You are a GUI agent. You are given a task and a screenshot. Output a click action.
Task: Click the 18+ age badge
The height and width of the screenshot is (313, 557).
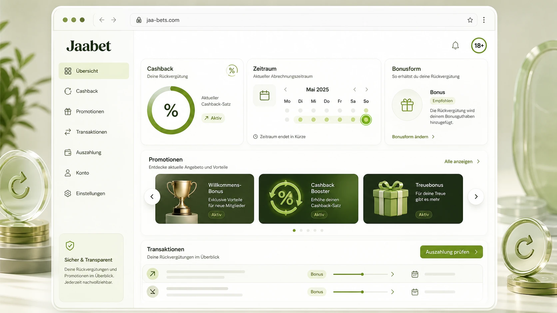click(479, 46)
